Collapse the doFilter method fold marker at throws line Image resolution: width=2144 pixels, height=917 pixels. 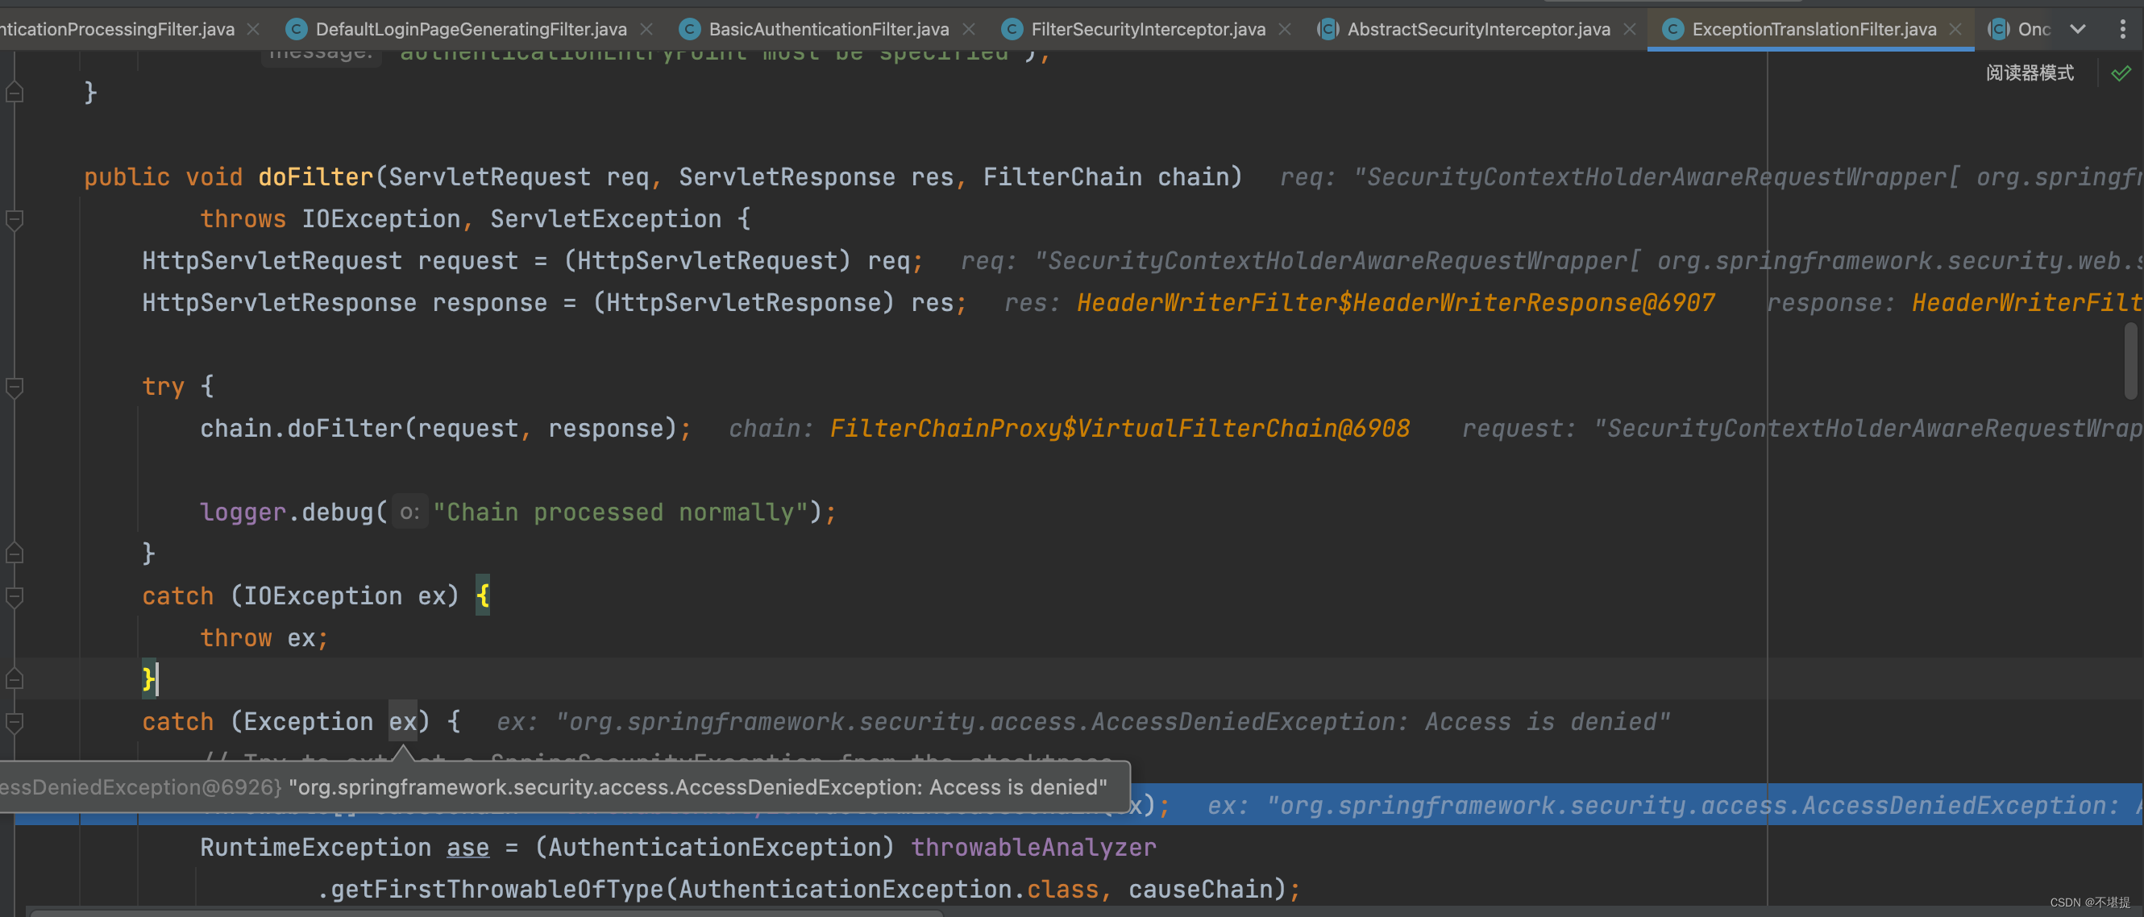point(15,220)
